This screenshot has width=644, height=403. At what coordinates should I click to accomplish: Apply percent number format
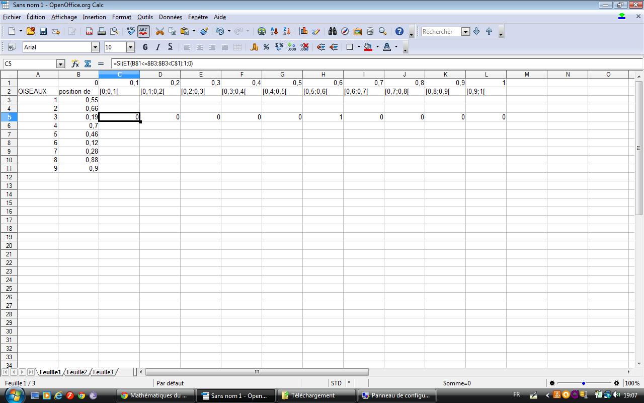pyautogui.click(x=267, y=47)
